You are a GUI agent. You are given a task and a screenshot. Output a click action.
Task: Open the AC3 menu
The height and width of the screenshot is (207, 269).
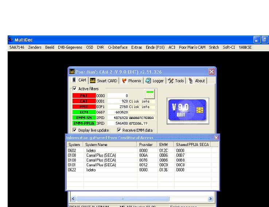click(172, 47)
